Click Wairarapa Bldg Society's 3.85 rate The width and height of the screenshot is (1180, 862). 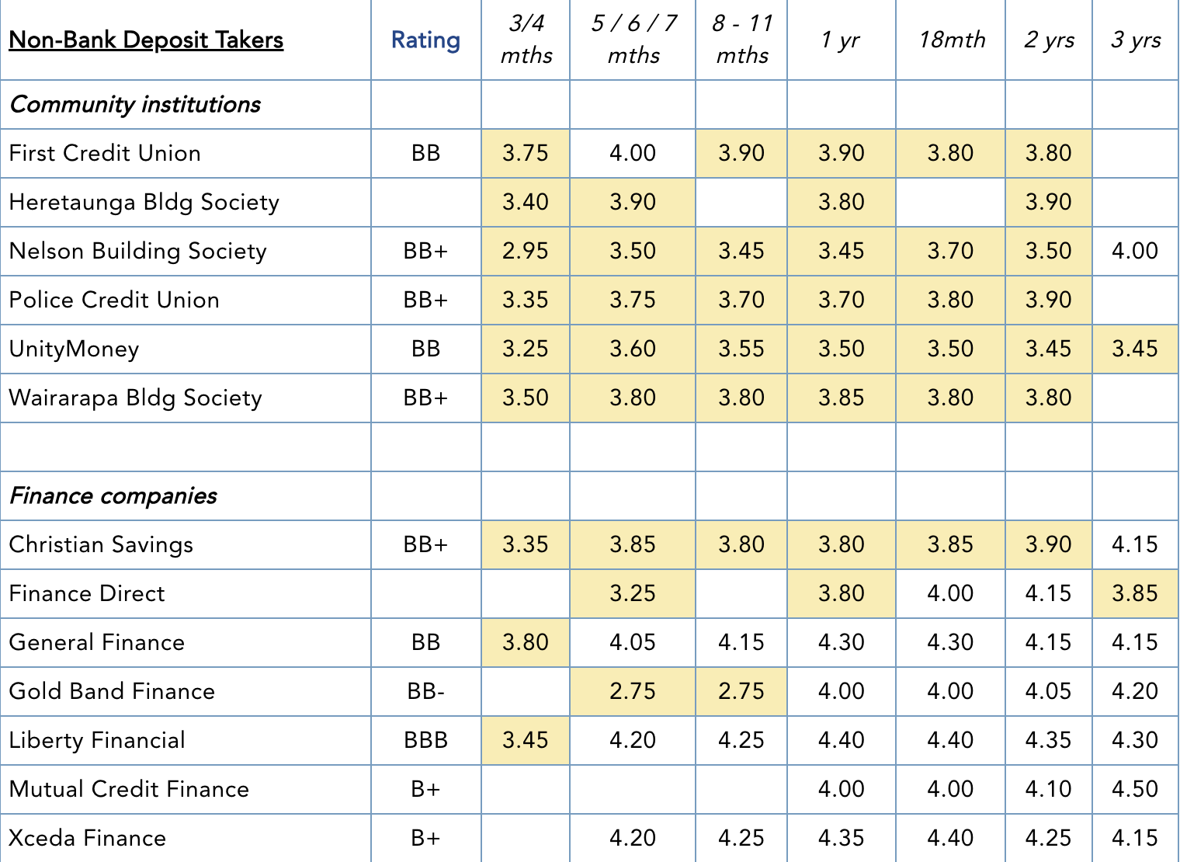pyautogui.click(x=841, y=398)
